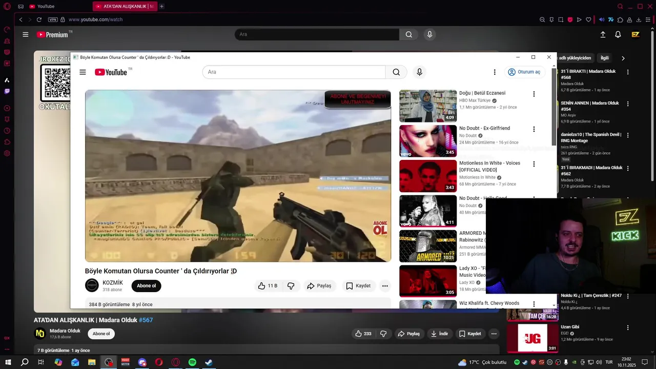Open settings three-dots beside Oturum aç
The image size is (656, 369).
(495, 72)
